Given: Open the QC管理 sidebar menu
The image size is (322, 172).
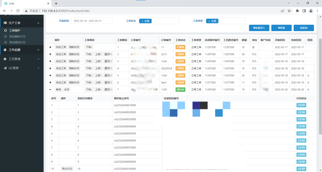Looking at the screenshot, I should (22, 68).
